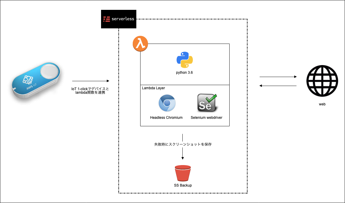This screenshot has height=203, width=345.
Task: Click the screenshot save annotation text
Action: click(183, 144)
